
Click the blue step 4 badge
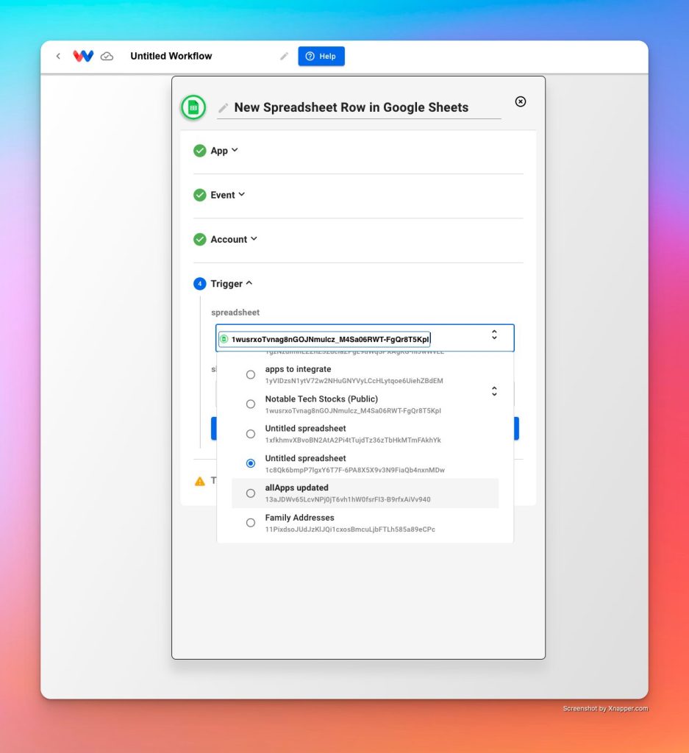200,284
